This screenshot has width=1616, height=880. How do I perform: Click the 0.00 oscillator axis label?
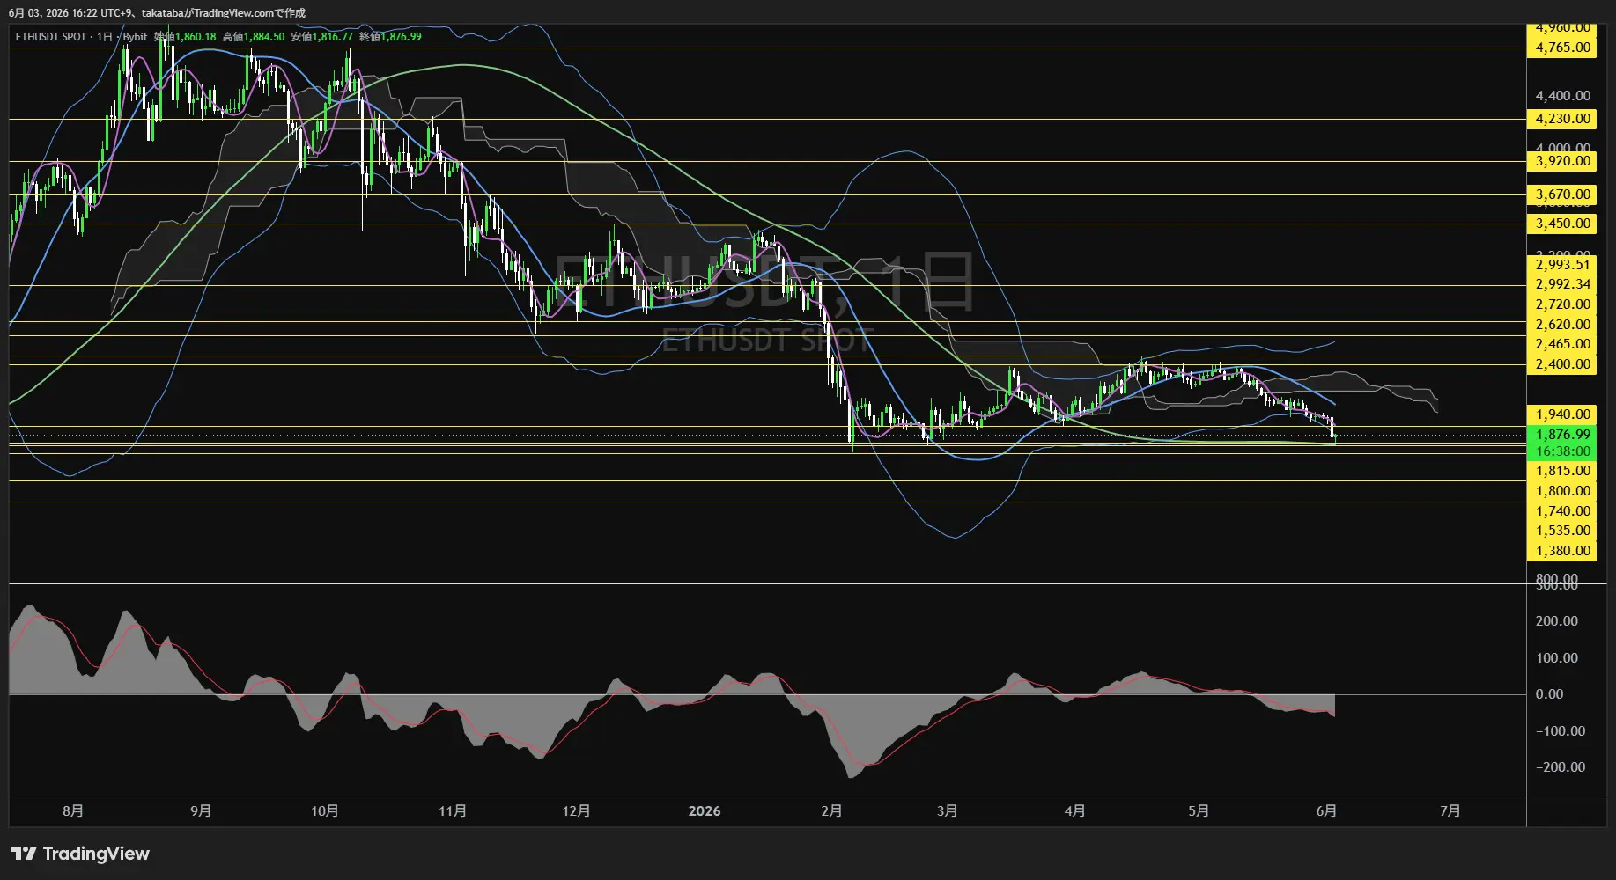pyautogui.click(x=1549, y=694)
